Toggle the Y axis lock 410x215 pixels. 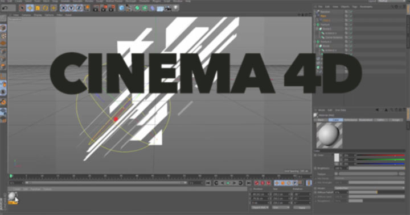pyautogui.click(x=71, y=8)
